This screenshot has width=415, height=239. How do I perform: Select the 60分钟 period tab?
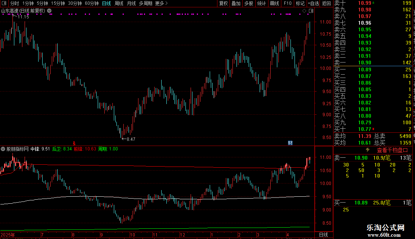(x=91, y=3)
